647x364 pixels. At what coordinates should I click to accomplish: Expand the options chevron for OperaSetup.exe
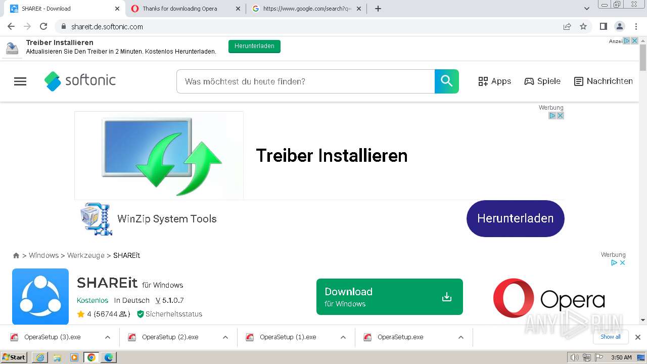(x=461, y=337)
